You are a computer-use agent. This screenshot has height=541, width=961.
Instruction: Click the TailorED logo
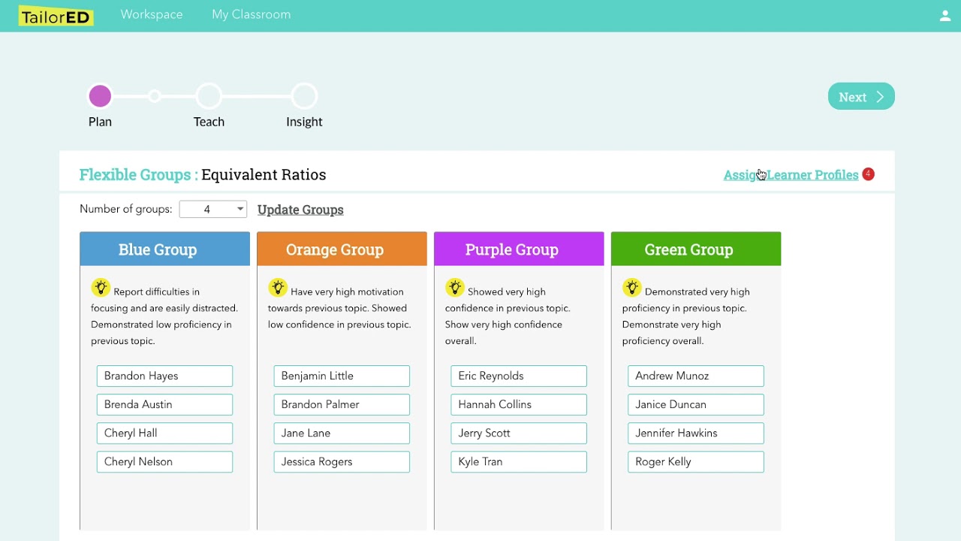pos(56,16)
